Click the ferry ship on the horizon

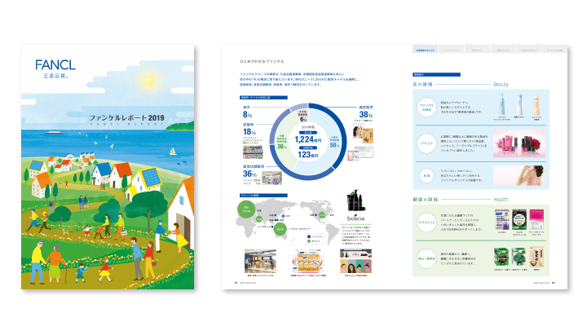(x=53, y=132)
